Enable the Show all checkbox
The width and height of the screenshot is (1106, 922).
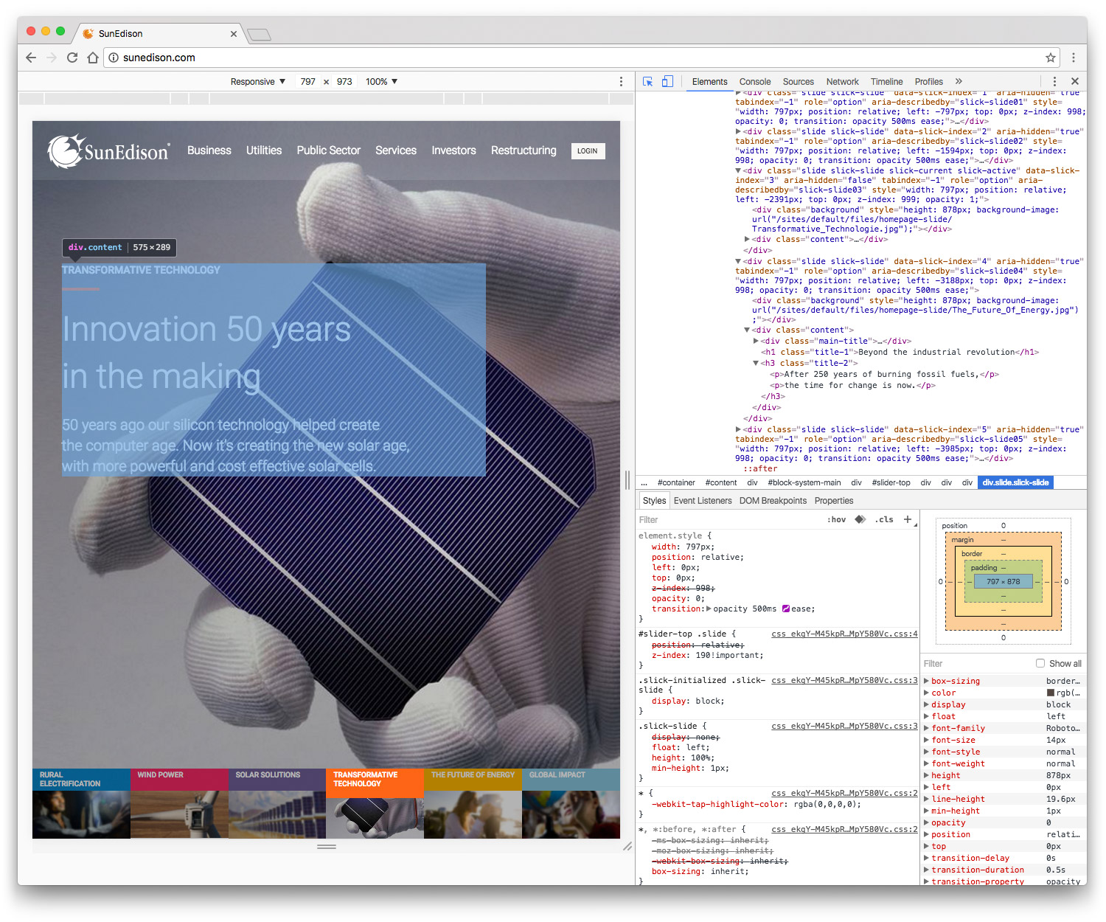pos(1040,663)
